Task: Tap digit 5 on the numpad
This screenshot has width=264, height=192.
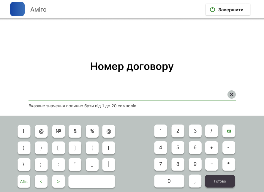Action: (178, 147)
